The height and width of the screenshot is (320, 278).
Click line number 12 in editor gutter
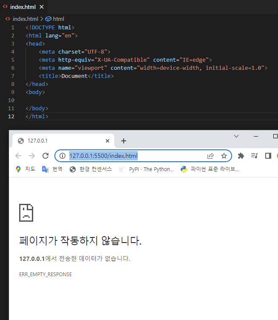[11, 117]
